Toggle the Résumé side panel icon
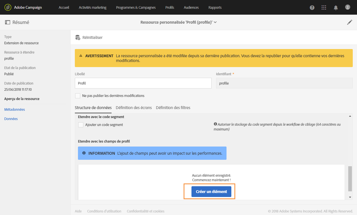The image size is (357, 215). click(8, 22)
